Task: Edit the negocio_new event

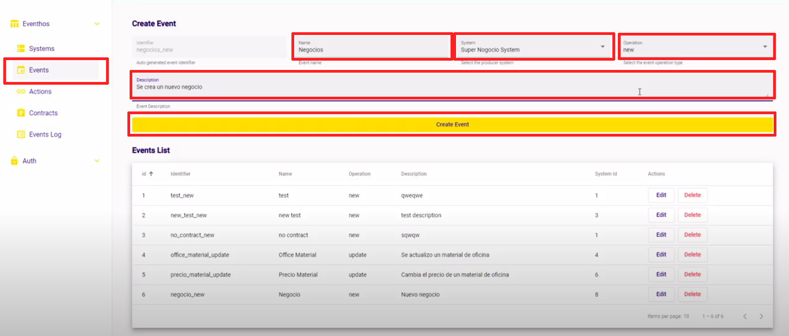Action: tap(661, 294)
